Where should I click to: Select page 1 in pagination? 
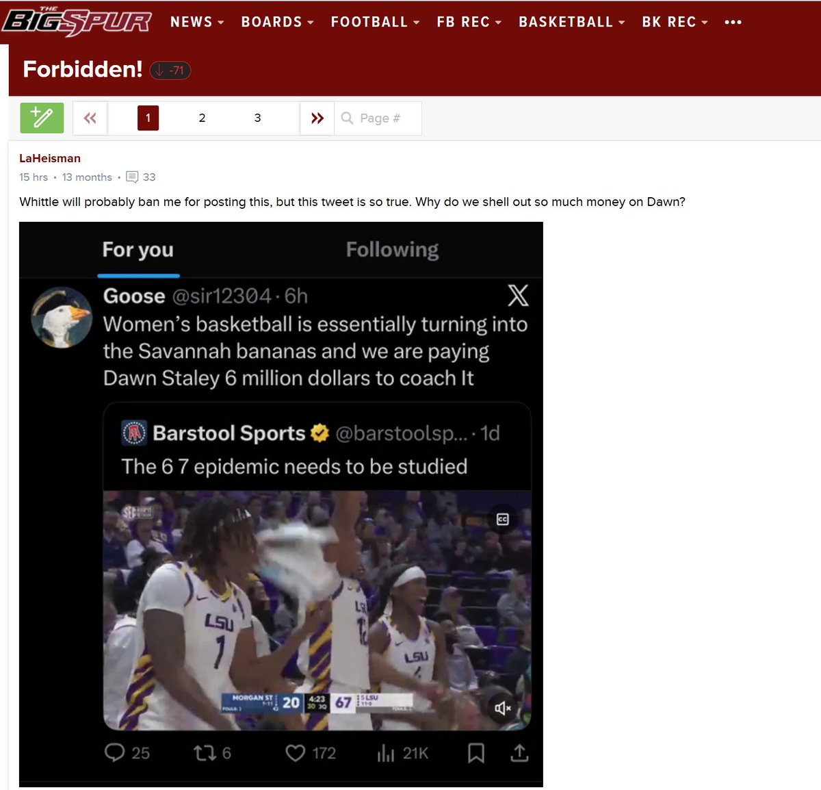click(x=148, y=118)
